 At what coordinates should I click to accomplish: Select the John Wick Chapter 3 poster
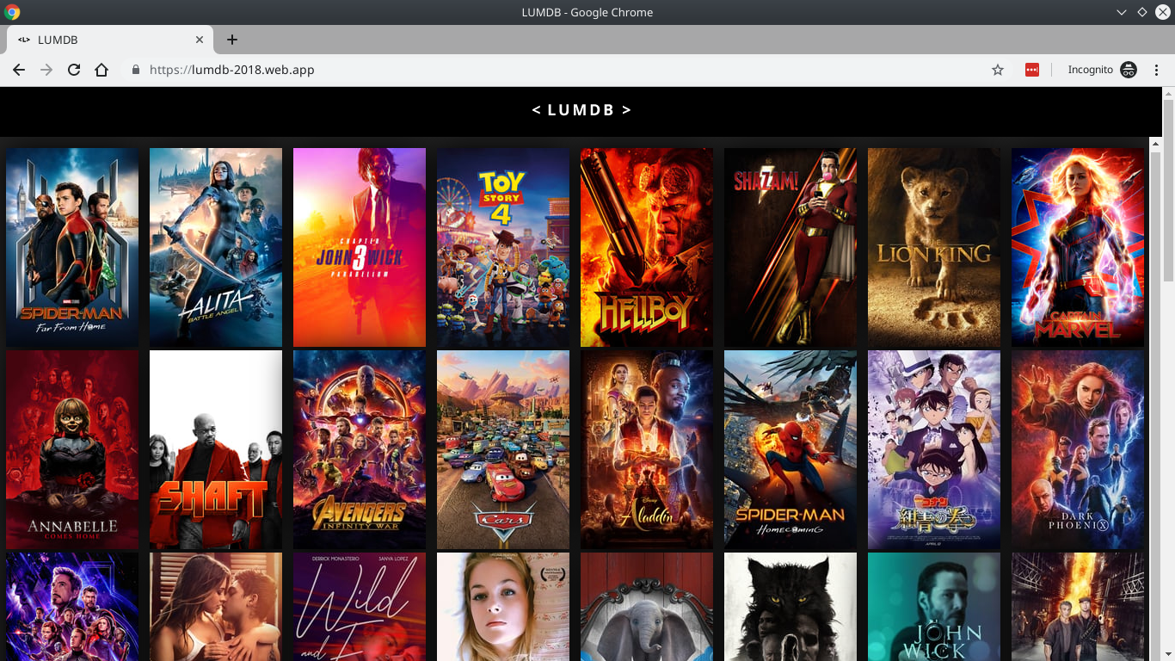[x=360, y=248]
